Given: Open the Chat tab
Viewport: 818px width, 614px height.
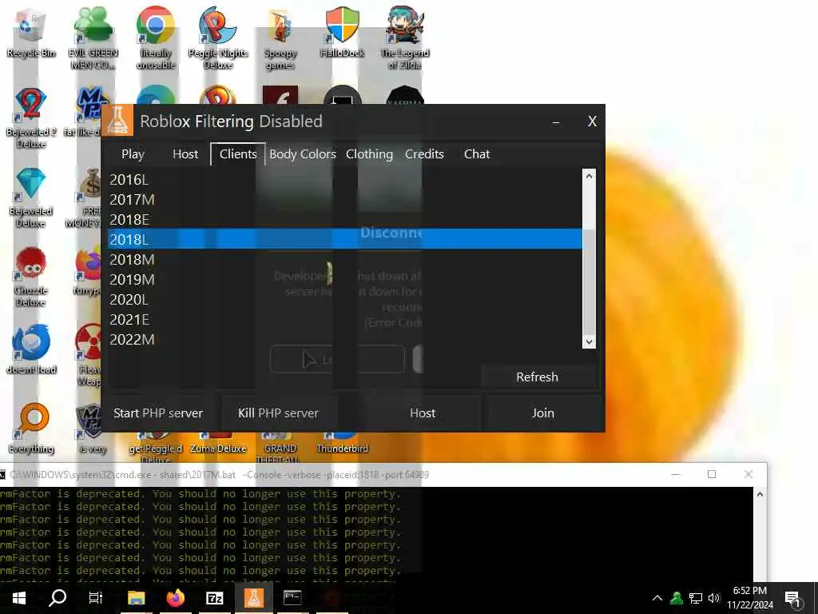Looking at the screenshot, I should (477, 154).
